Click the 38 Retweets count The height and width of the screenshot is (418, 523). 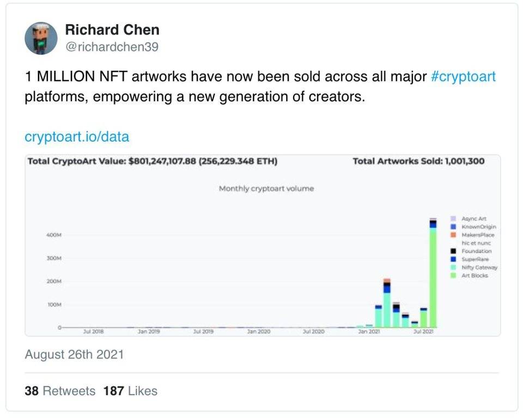(x=60, y=391)
